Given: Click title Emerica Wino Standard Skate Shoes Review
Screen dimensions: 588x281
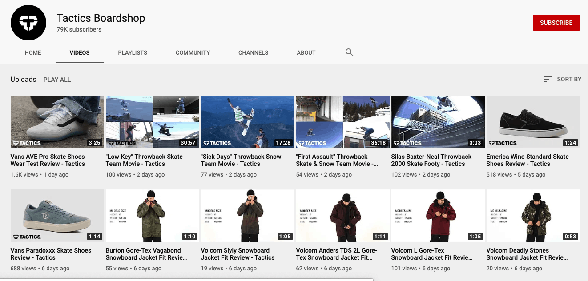Looking at the screenshot, I should click(x=528, y=160).
